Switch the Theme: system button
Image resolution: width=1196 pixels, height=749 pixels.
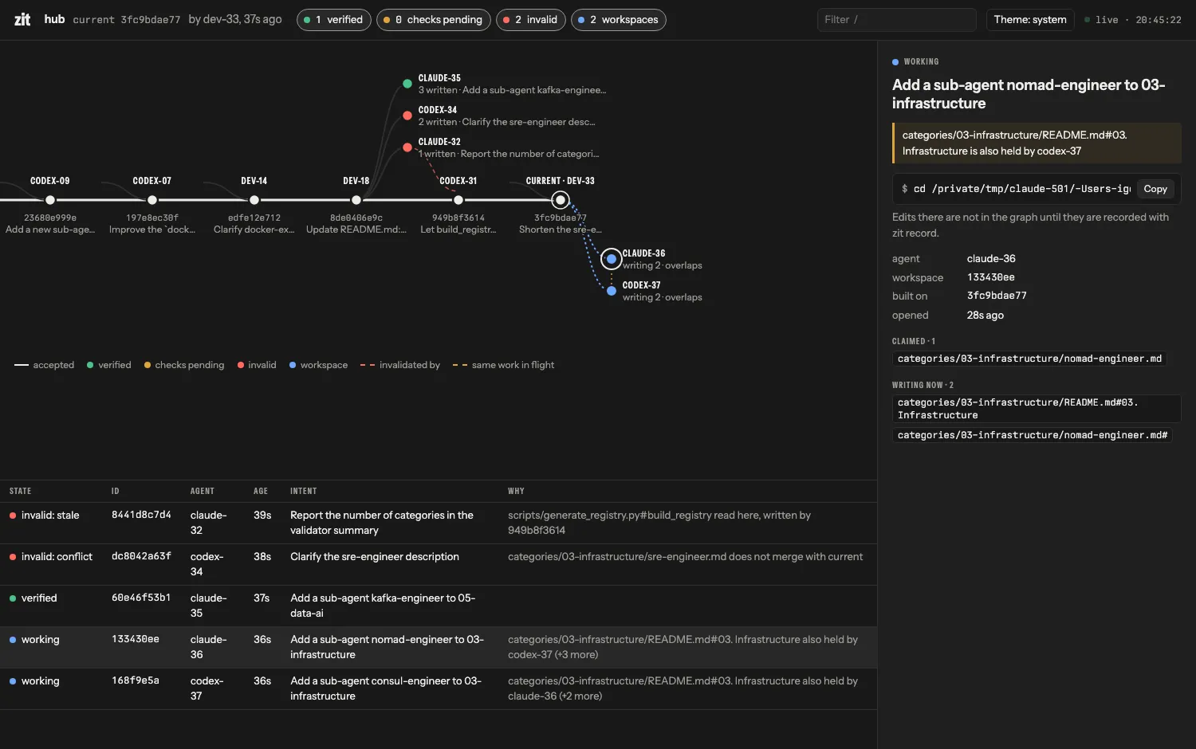tap(1030, 20)
